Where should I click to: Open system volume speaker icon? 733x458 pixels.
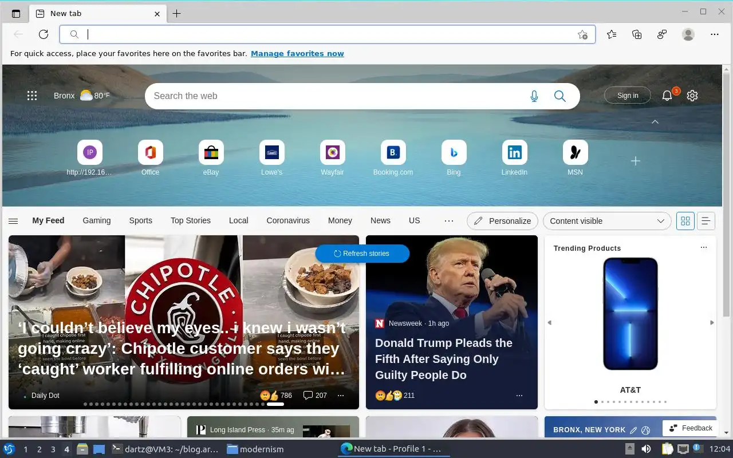click(646, 449)
